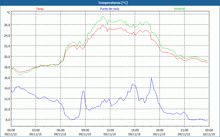Viewport: 220px width, 137px height.
Task: Click the 21:00 time axis label
Action: coord(184,130)
